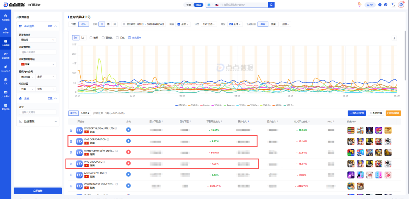Screen dimensions: 409x199
Task: Download the chart using export icon
Action: point(394,38)
